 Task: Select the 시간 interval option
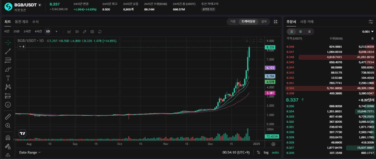click(x=7, y=31)
